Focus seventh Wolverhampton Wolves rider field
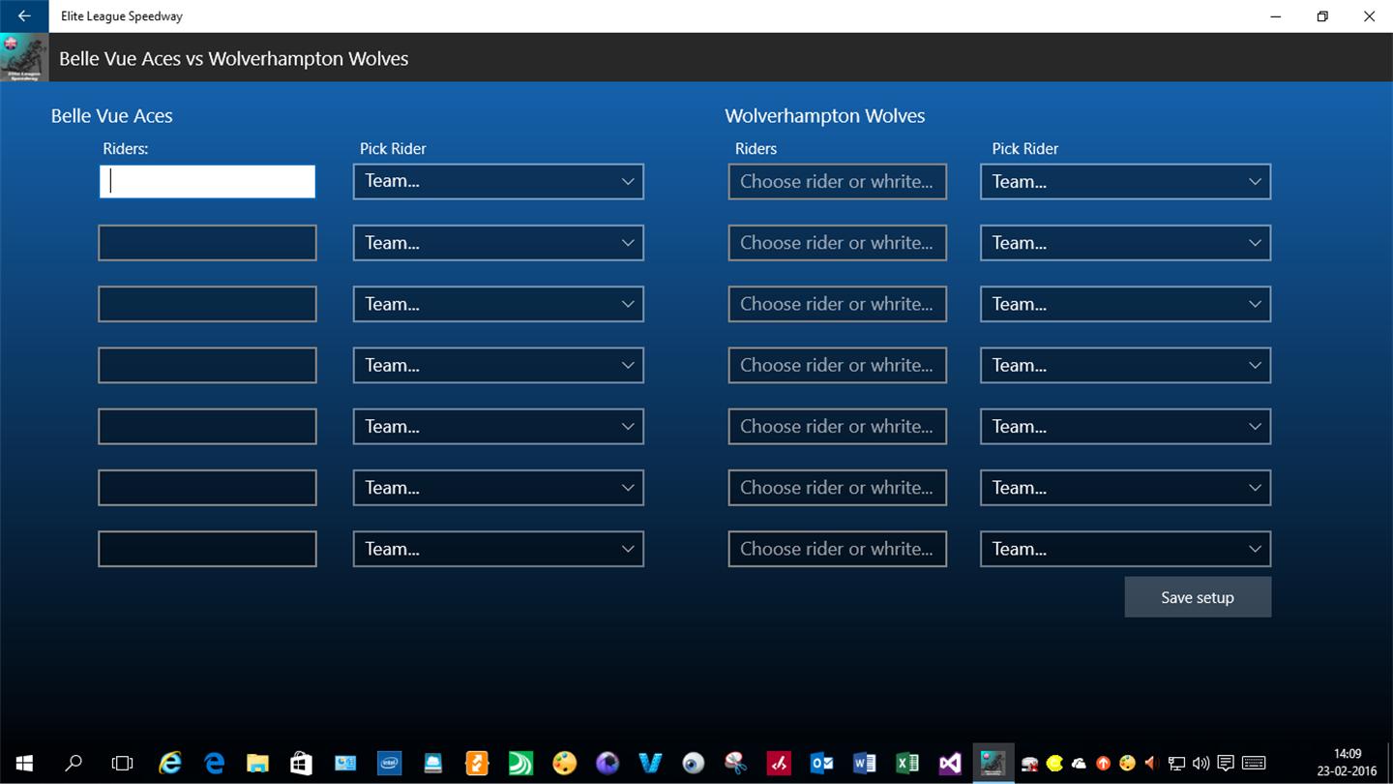The height and width of the screenshot is (784, 1393). [x=838, y=549]
